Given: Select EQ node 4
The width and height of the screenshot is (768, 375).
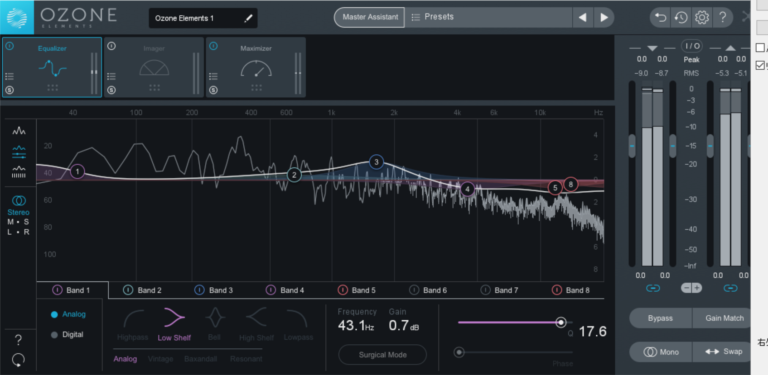Looking at the screenshot, I should (467, 189).
